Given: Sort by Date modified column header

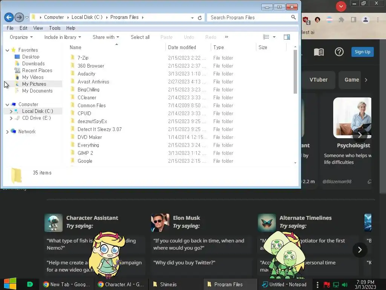Looking at the screenshot, I should pos(188,47).
